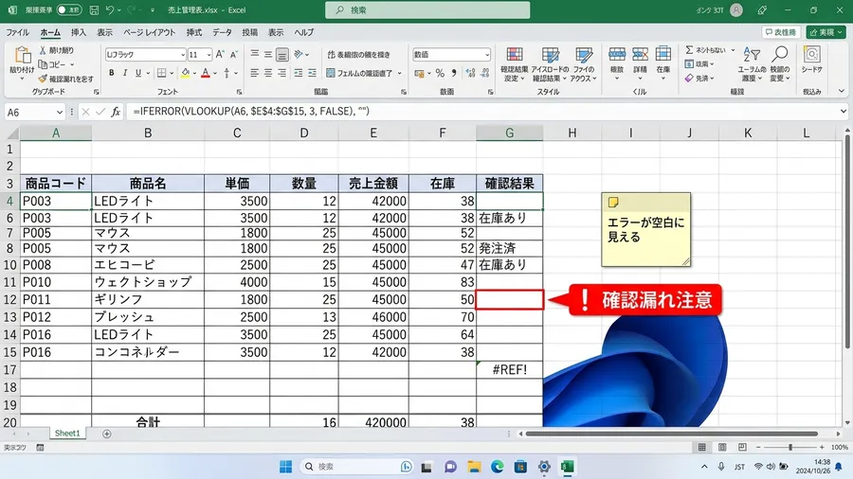Toggle Bottom Align in the alignment group
Image resolution: width=853 pixels, height=479 pixels.
pyautogui.click(x=281, y=54)
